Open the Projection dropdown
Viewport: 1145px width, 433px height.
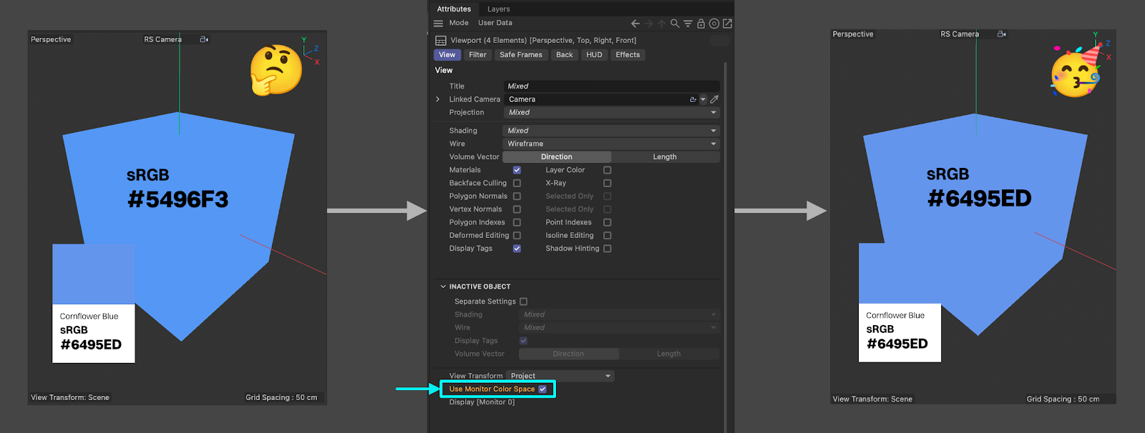611,113
